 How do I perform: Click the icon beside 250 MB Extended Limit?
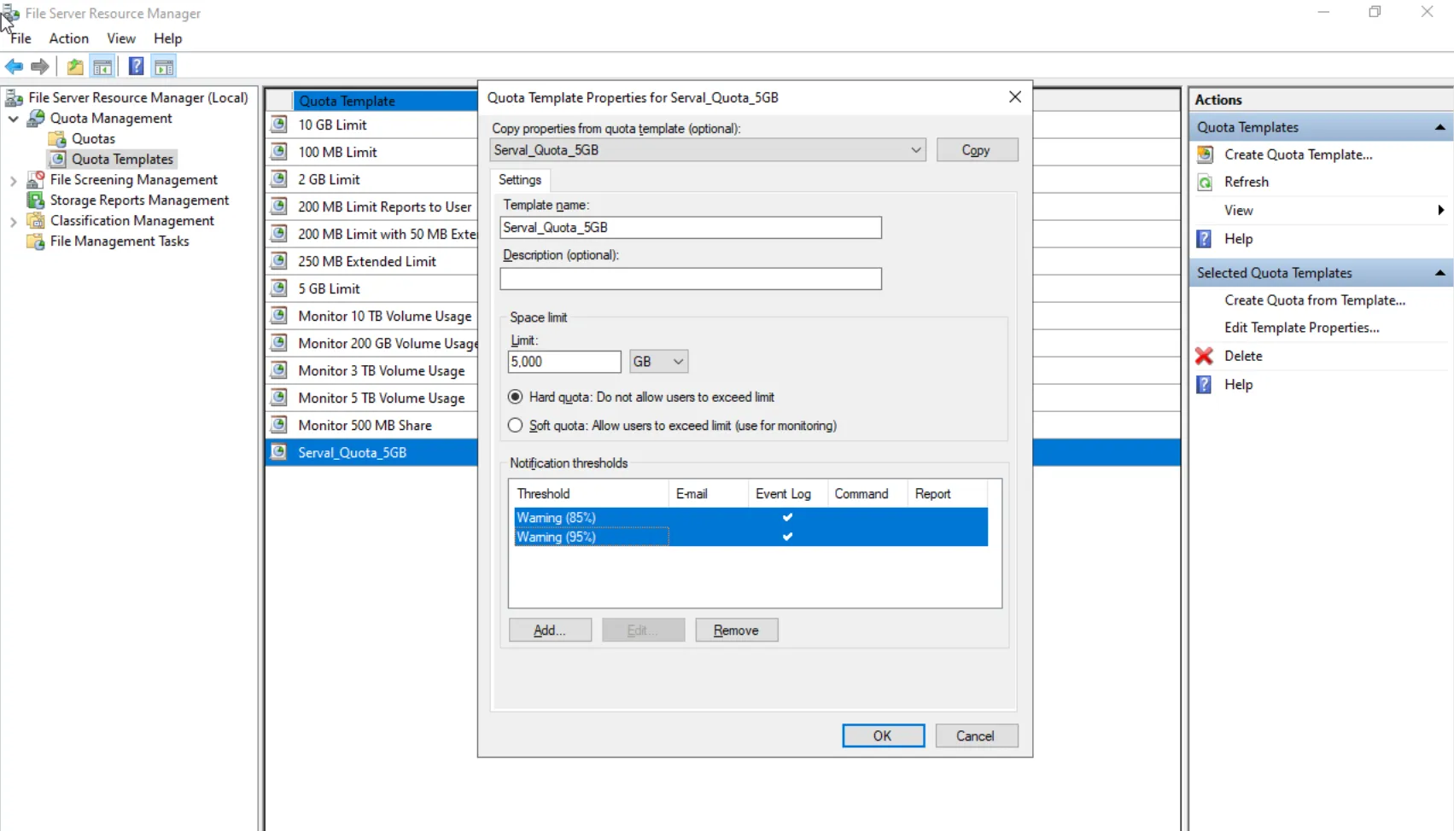pyautogui.click(x=279, y=261)
